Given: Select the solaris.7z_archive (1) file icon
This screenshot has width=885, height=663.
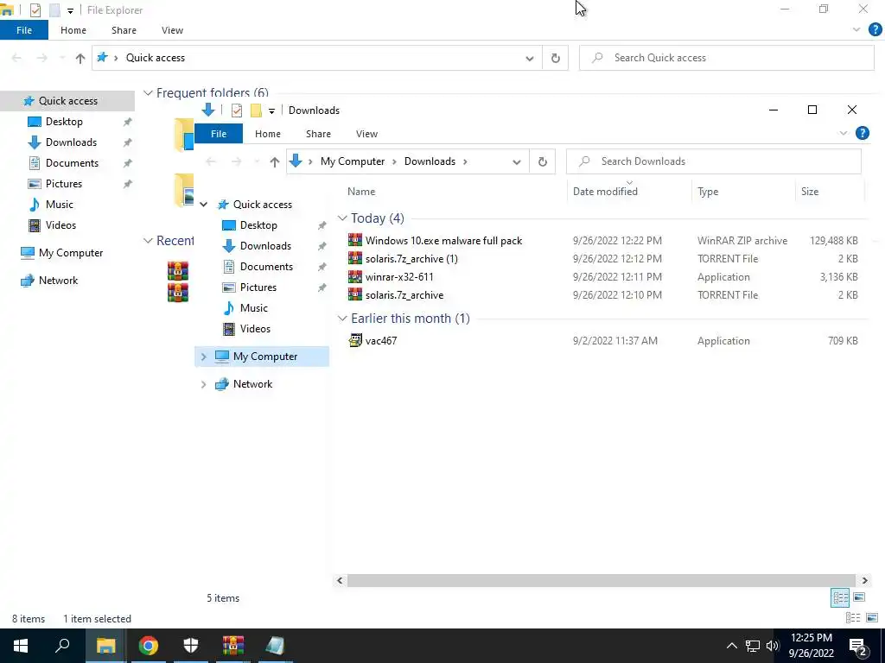Looking at the screenshot, I should pyautogui.click(x=355, y=259).
